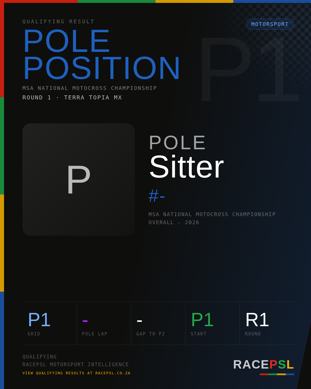Click the #- rider number
The image size is (311, 389).
click(157, 196)
